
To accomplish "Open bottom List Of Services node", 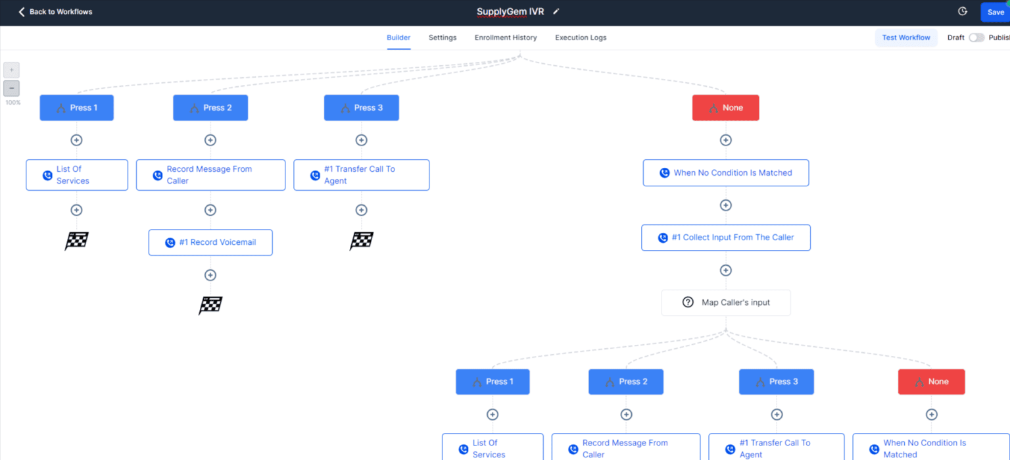I will (x=493, y=447).
